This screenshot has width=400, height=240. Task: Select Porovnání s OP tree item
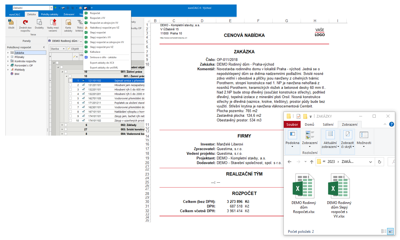click(x=24, y=65)
